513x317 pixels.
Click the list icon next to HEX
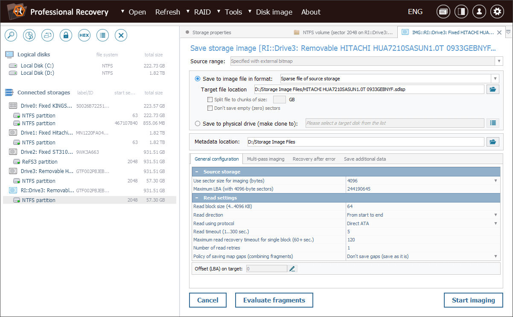(x=102, y=35)
